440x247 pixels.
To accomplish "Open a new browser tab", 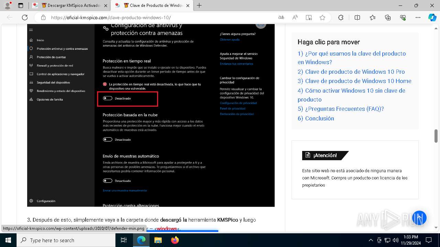I will (199, 5).
